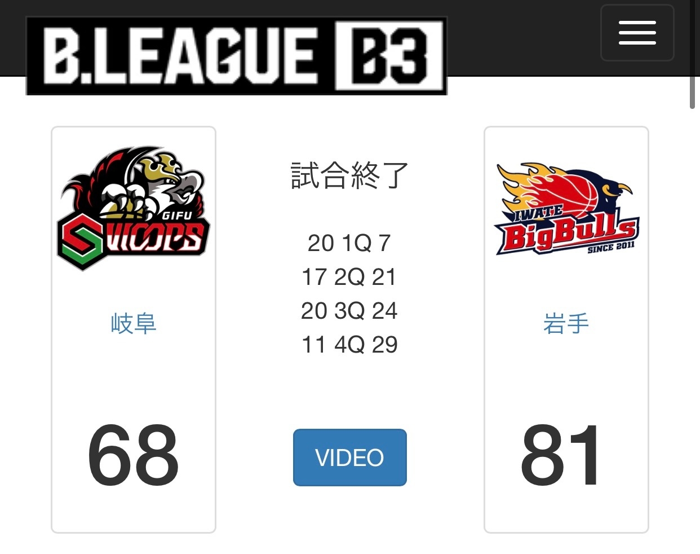Click the 試合終了 game status text
Image resolution: width=700 pixels, height=554 pixels.
point(349,175)
